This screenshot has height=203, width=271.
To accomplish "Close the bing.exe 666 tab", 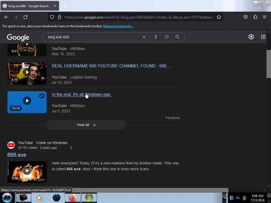I will pyautogui.click(x=55, y=6).
